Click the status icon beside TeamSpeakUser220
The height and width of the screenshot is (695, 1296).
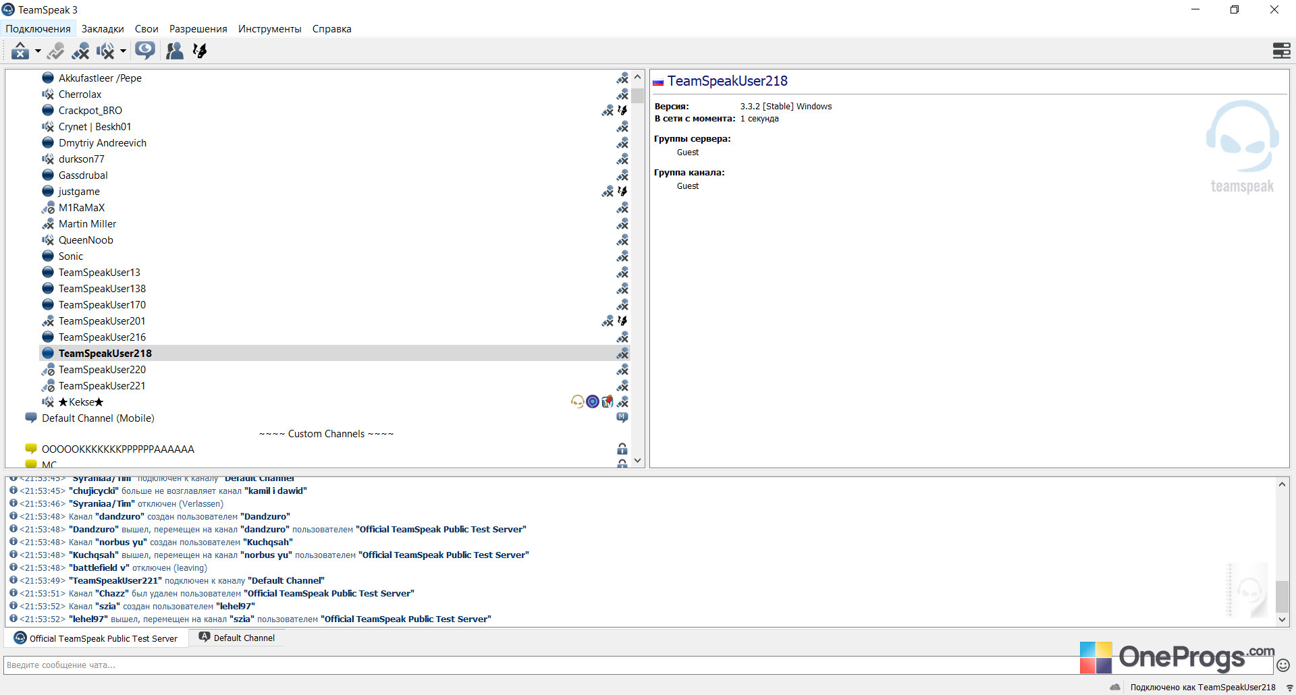click(48, 370)
